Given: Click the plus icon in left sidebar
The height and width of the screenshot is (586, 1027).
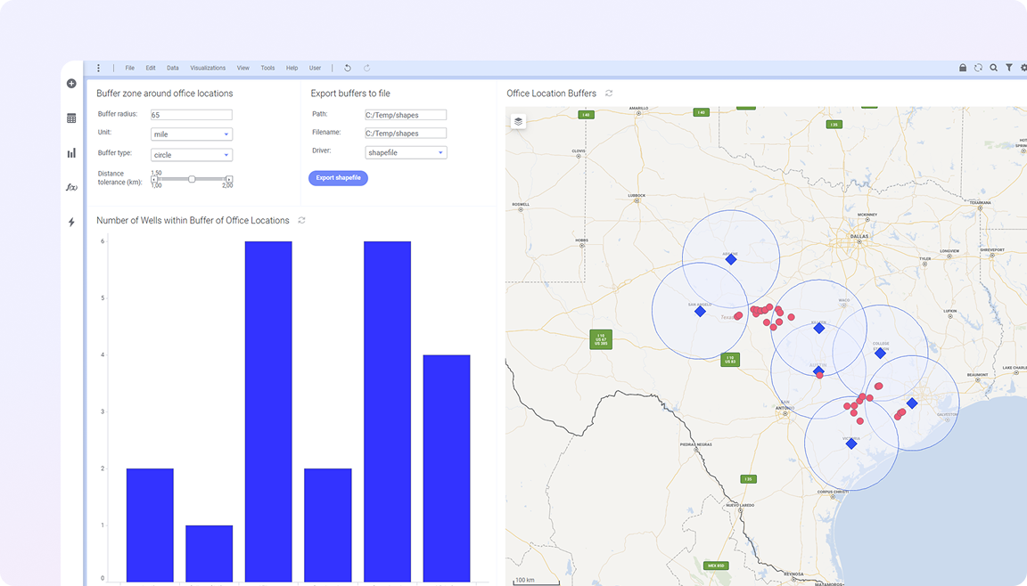Looking at the screenshot, I should [71, 84].
